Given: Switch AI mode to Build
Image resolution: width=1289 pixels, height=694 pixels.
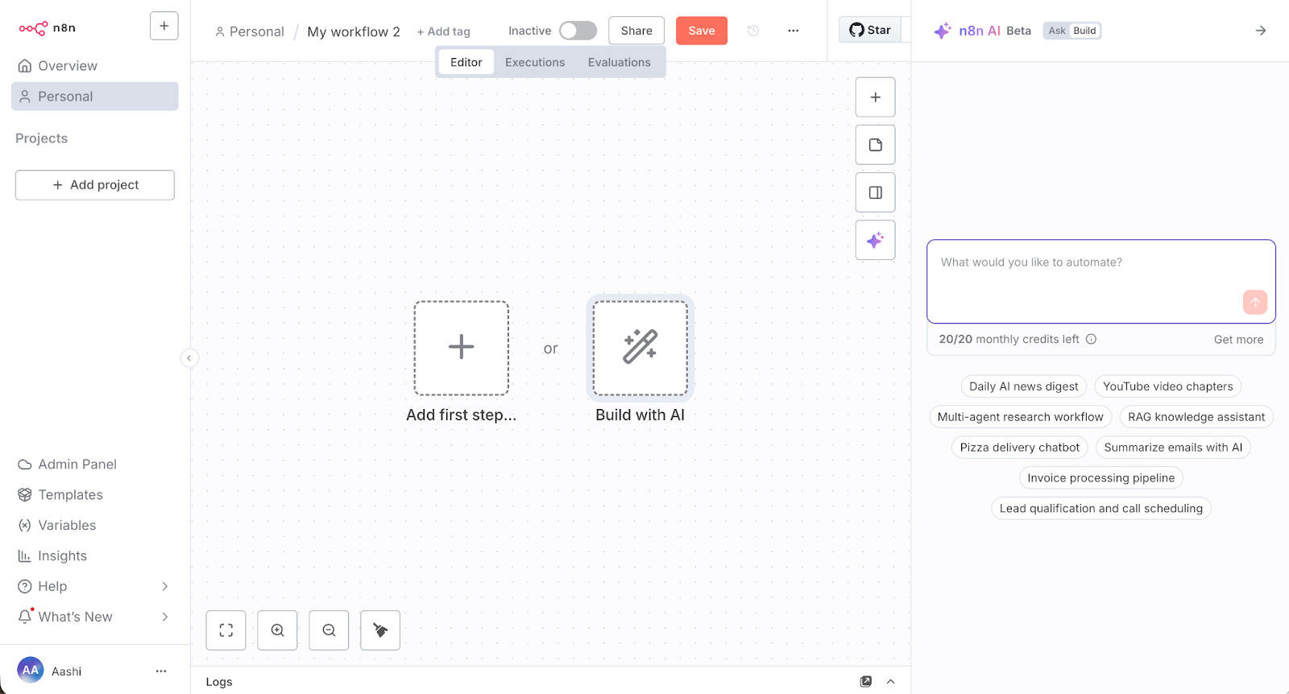Looking at the screenshot, I should click(1084, 31).
